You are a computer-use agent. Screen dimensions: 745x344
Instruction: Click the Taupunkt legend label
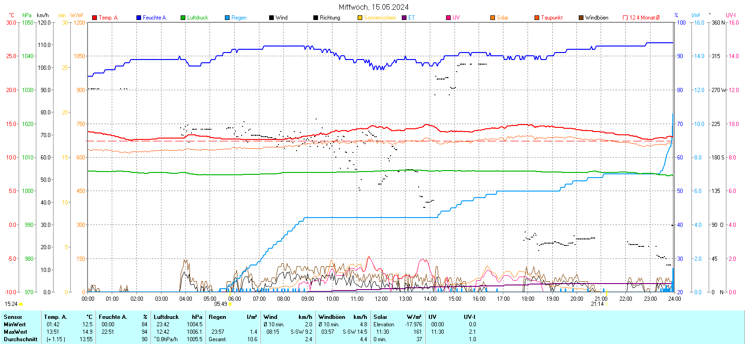tap(552, 18)
